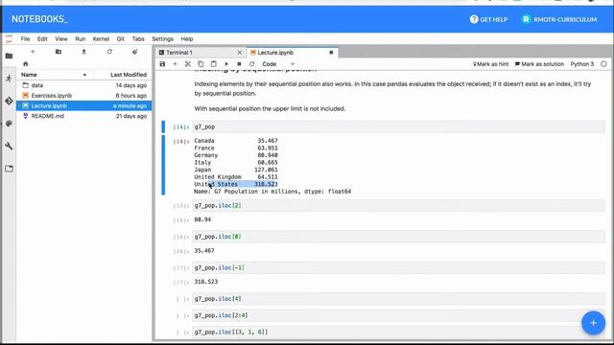
Task: Click Mark as hint
Action: [x=490, y=64]
